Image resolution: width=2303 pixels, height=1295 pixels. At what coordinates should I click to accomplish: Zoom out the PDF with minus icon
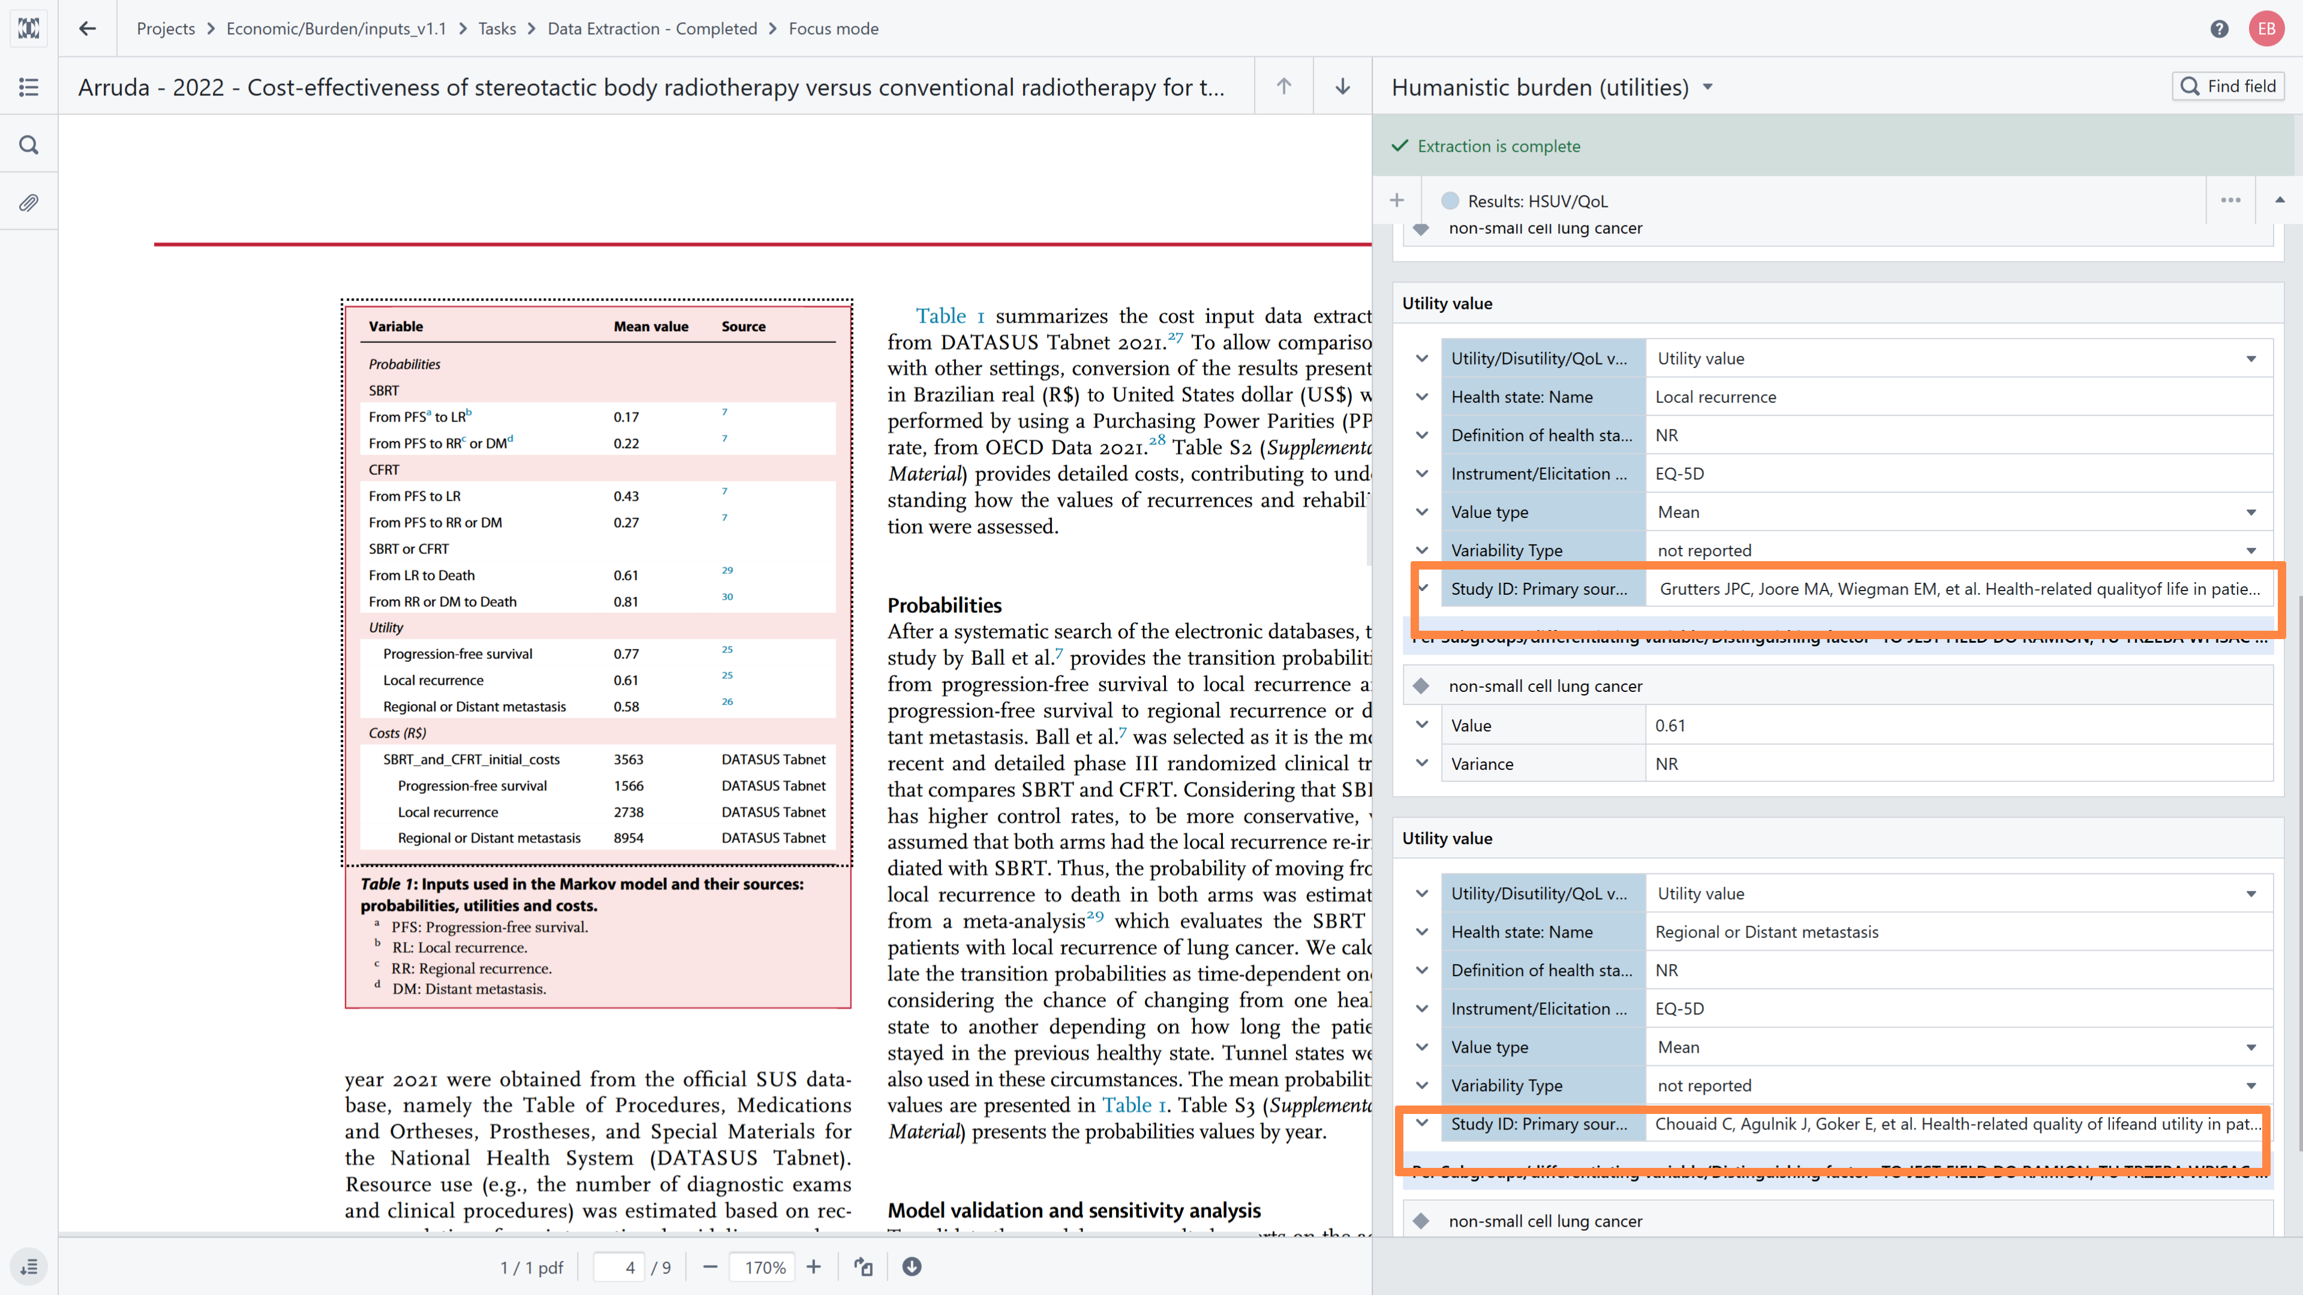click(x=710, y=1267)
